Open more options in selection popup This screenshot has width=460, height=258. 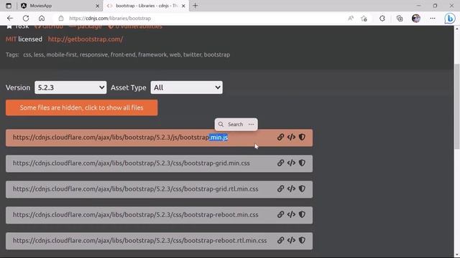click(251, 124)
